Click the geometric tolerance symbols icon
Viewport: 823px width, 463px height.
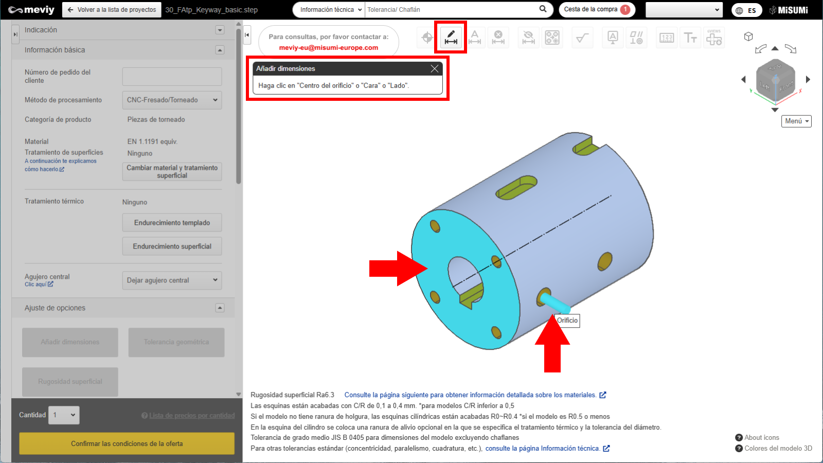tap(636, 38)
